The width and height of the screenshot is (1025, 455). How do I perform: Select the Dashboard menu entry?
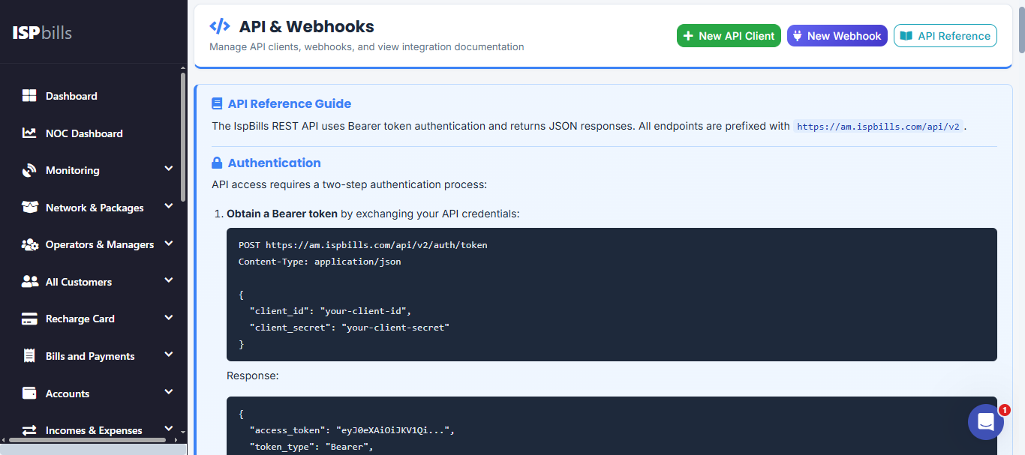pyautogui.click(x=71, y=95)
